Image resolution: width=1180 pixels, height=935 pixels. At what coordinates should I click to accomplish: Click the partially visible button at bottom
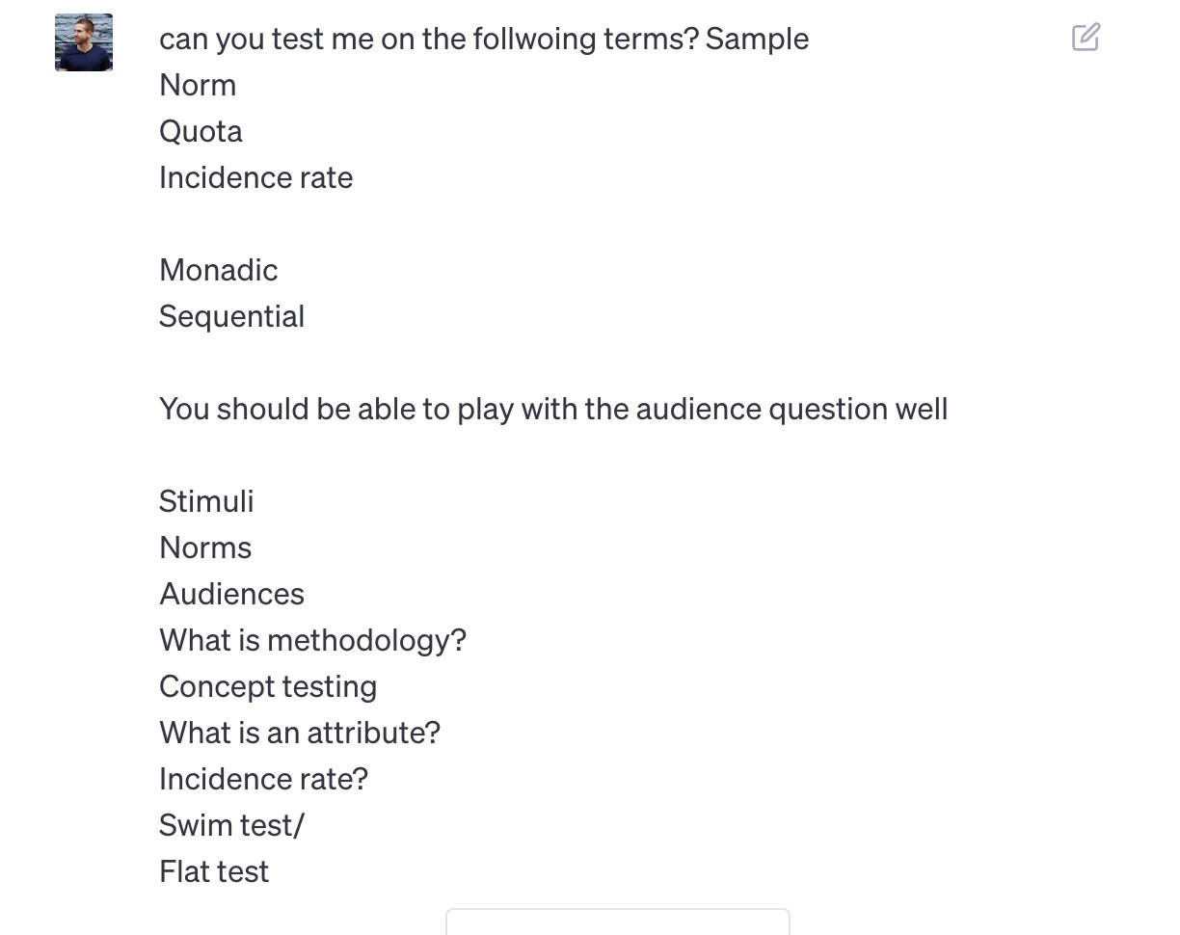(618, 922)
